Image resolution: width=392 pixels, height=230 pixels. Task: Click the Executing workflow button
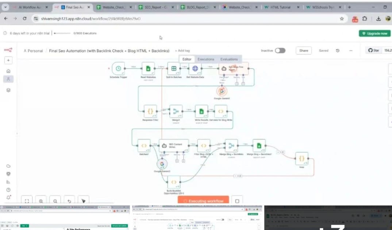203,201
